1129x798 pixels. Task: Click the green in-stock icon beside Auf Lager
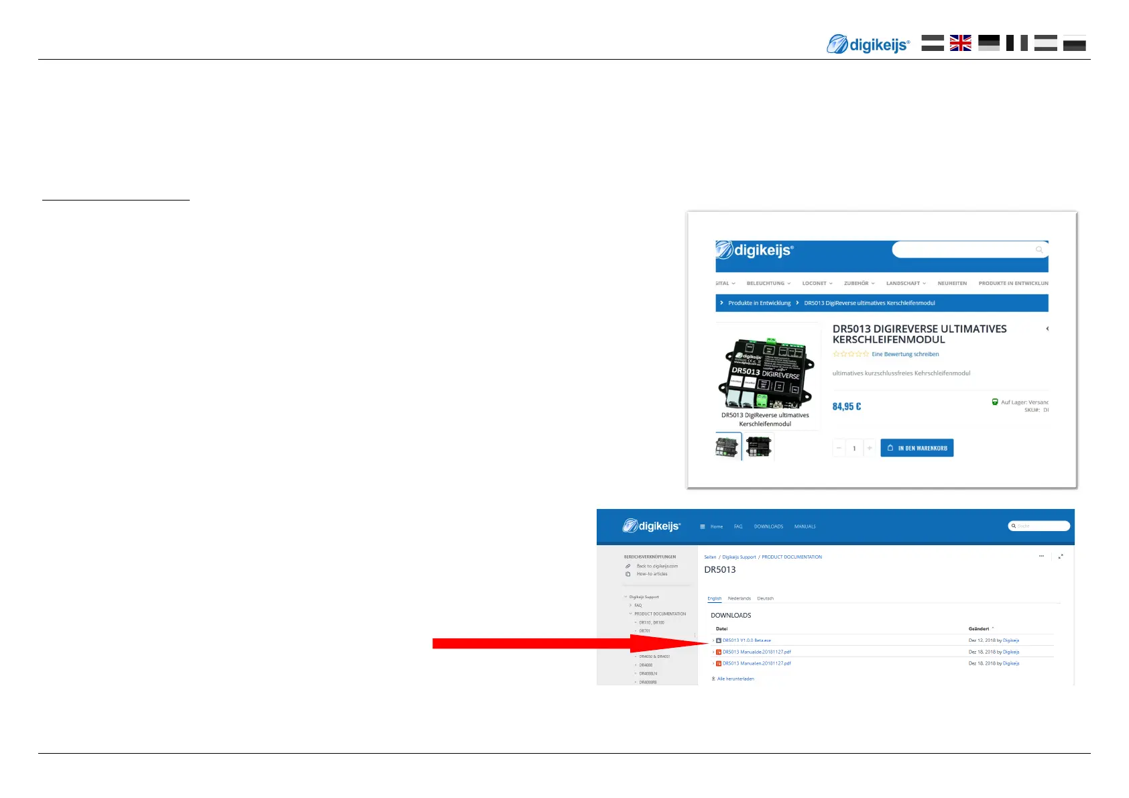pyautogui.click(x=995, y=402)
